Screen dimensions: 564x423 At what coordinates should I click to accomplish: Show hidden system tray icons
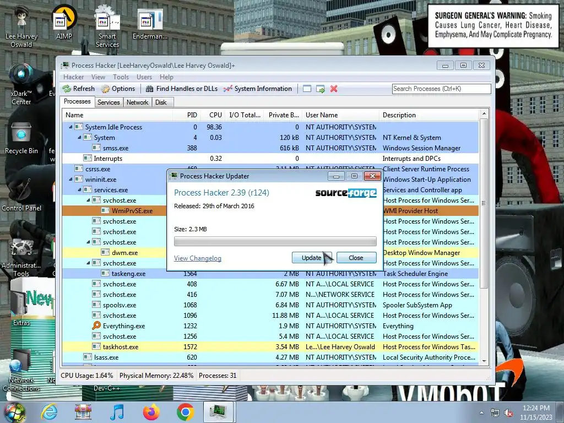click(481, 413)
